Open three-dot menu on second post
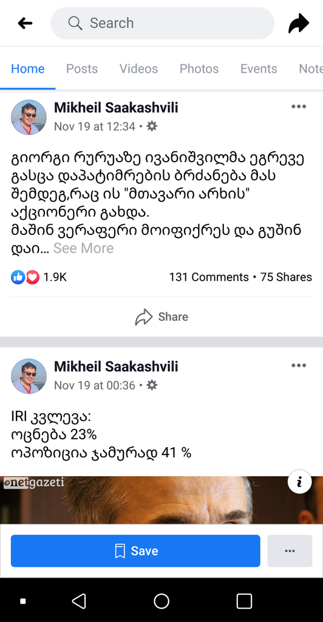The height and width of the screenshot is (622, 323). pos(299,365)
